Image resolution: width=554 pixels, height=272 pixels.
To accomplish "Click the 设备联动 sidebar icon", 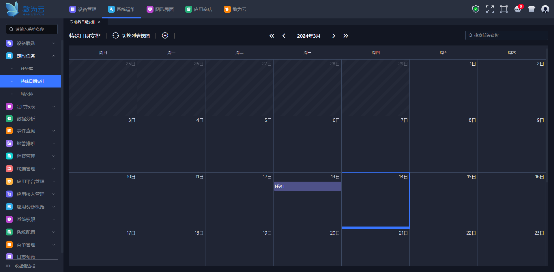I will [9, 43].
